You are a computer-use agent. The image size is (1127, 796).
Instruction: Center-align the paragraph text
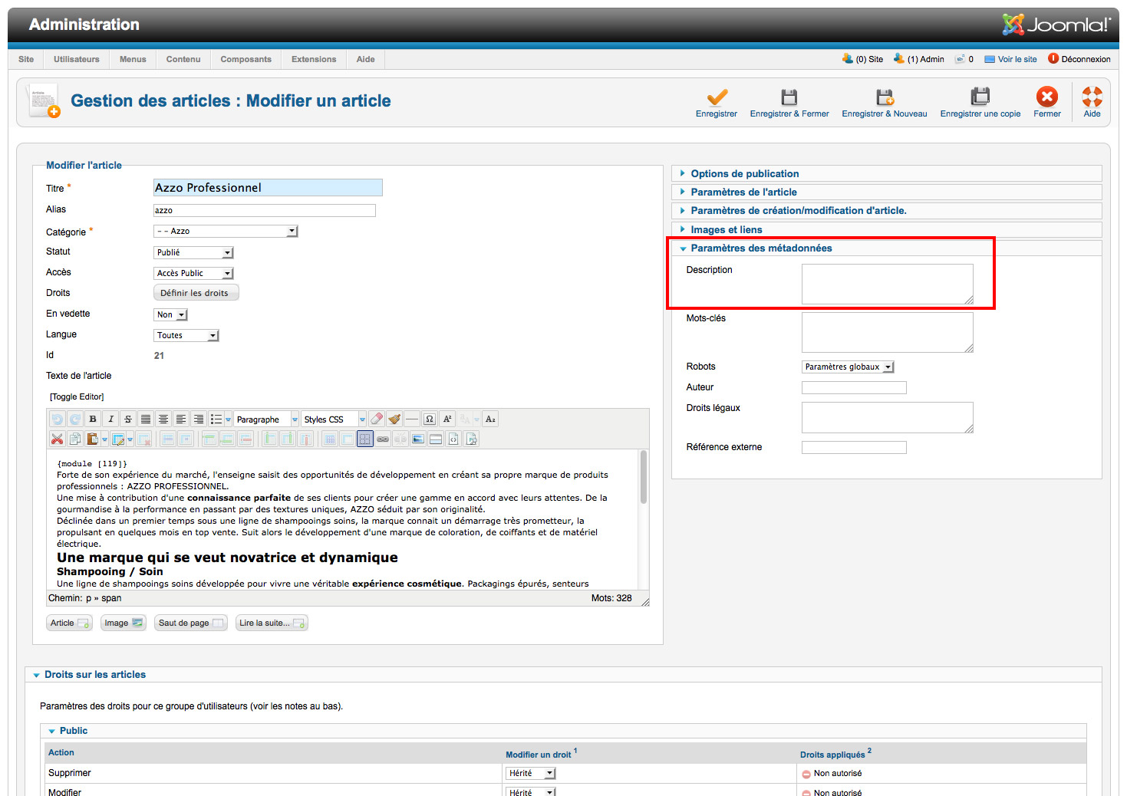[x=163, y=419]
